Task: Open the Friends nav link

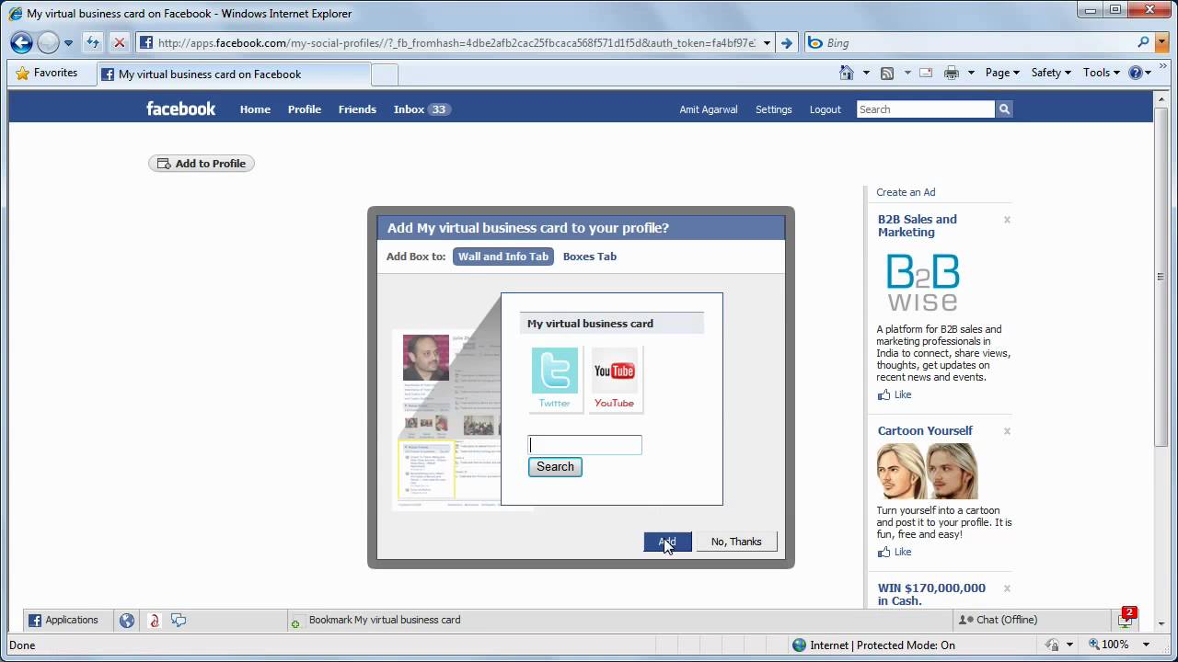Action: point(357,109)
